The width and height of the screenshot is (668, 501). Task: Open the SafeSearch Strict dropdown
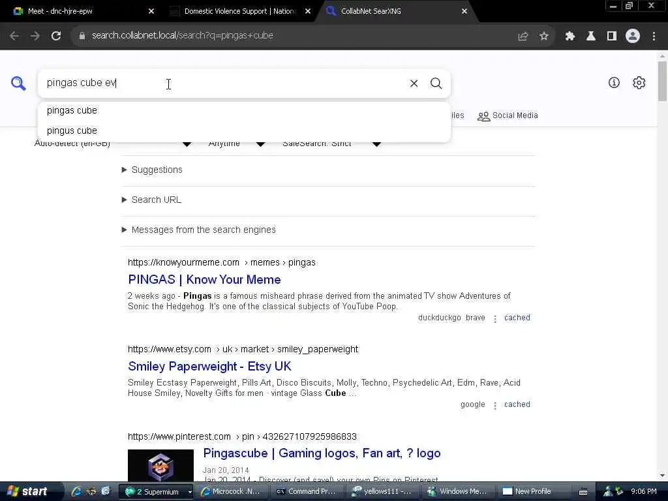coord(331,144)
